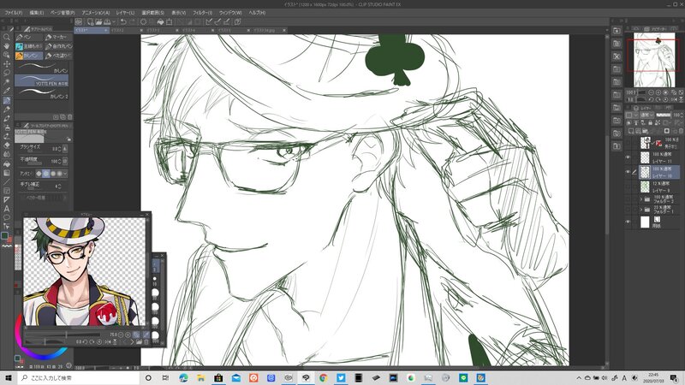Click the layer mask icon in layer panel
The height and width of the screenshot is (385, 685).
point(666,131)
